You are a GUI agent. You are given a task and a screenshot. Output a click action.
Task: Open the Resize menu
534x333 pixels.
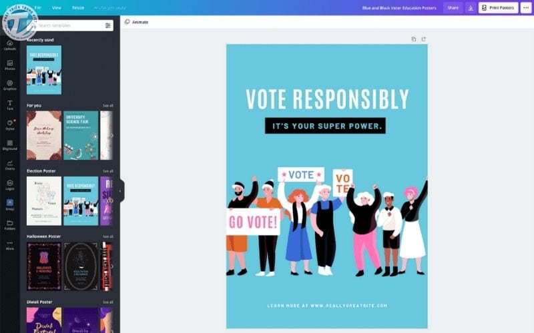[x=78, y=7]
